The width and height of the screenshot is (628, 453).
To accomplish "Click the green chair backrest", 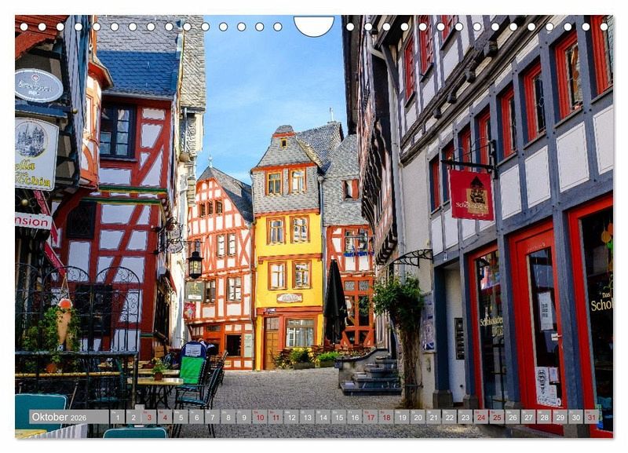I will pyautogui.click(x=192, y=370).
